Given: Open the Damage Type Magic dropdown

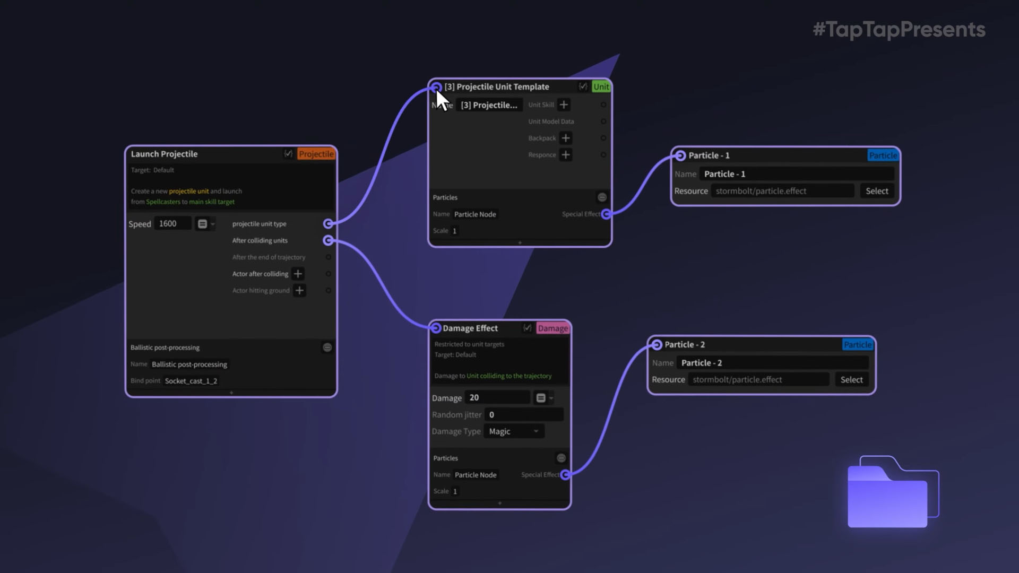Looking at the screenshot, I should [514, 431].
